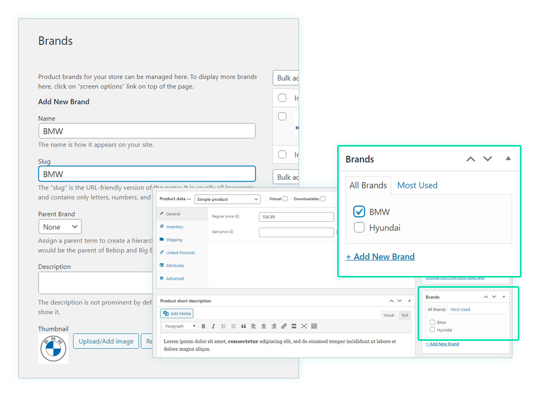The height and width of the screenshot is (401, 536).
Task: Tick Hyundai in the small Brands box
Action: [433, 330]
